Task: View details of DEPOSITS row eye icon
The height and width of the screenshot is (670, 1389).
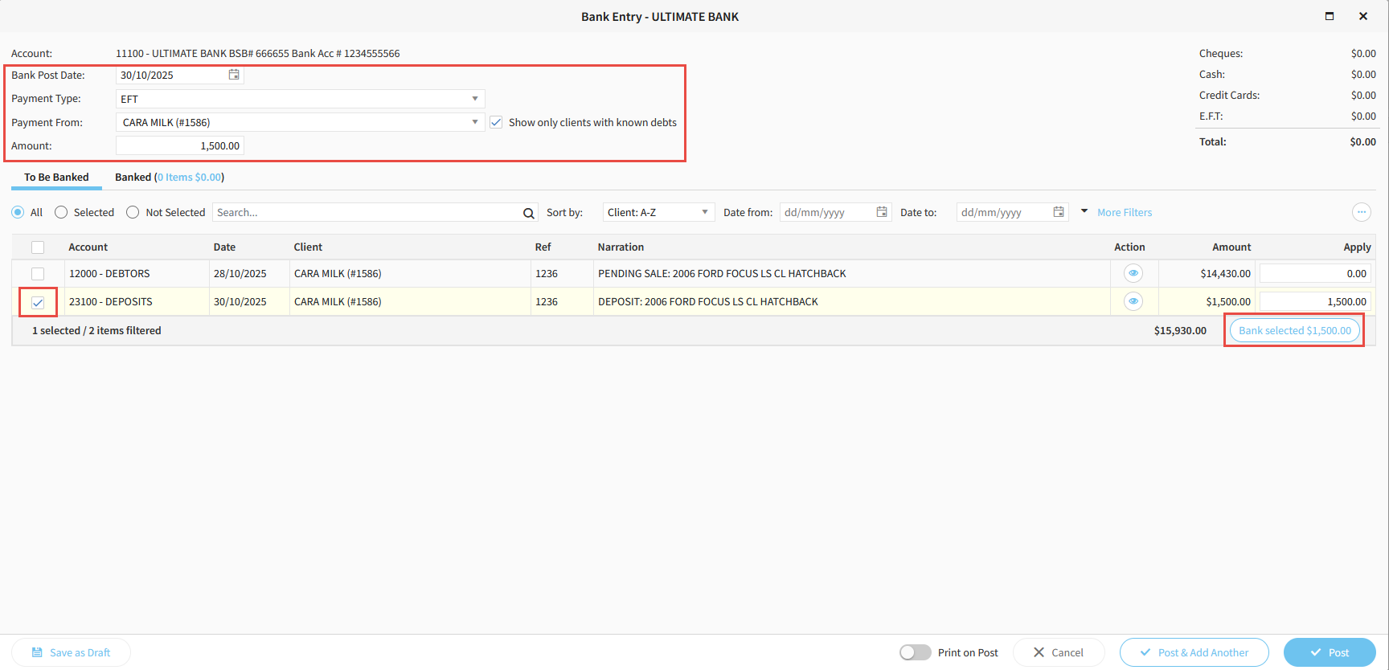Action: click(x=1133, y=302)
